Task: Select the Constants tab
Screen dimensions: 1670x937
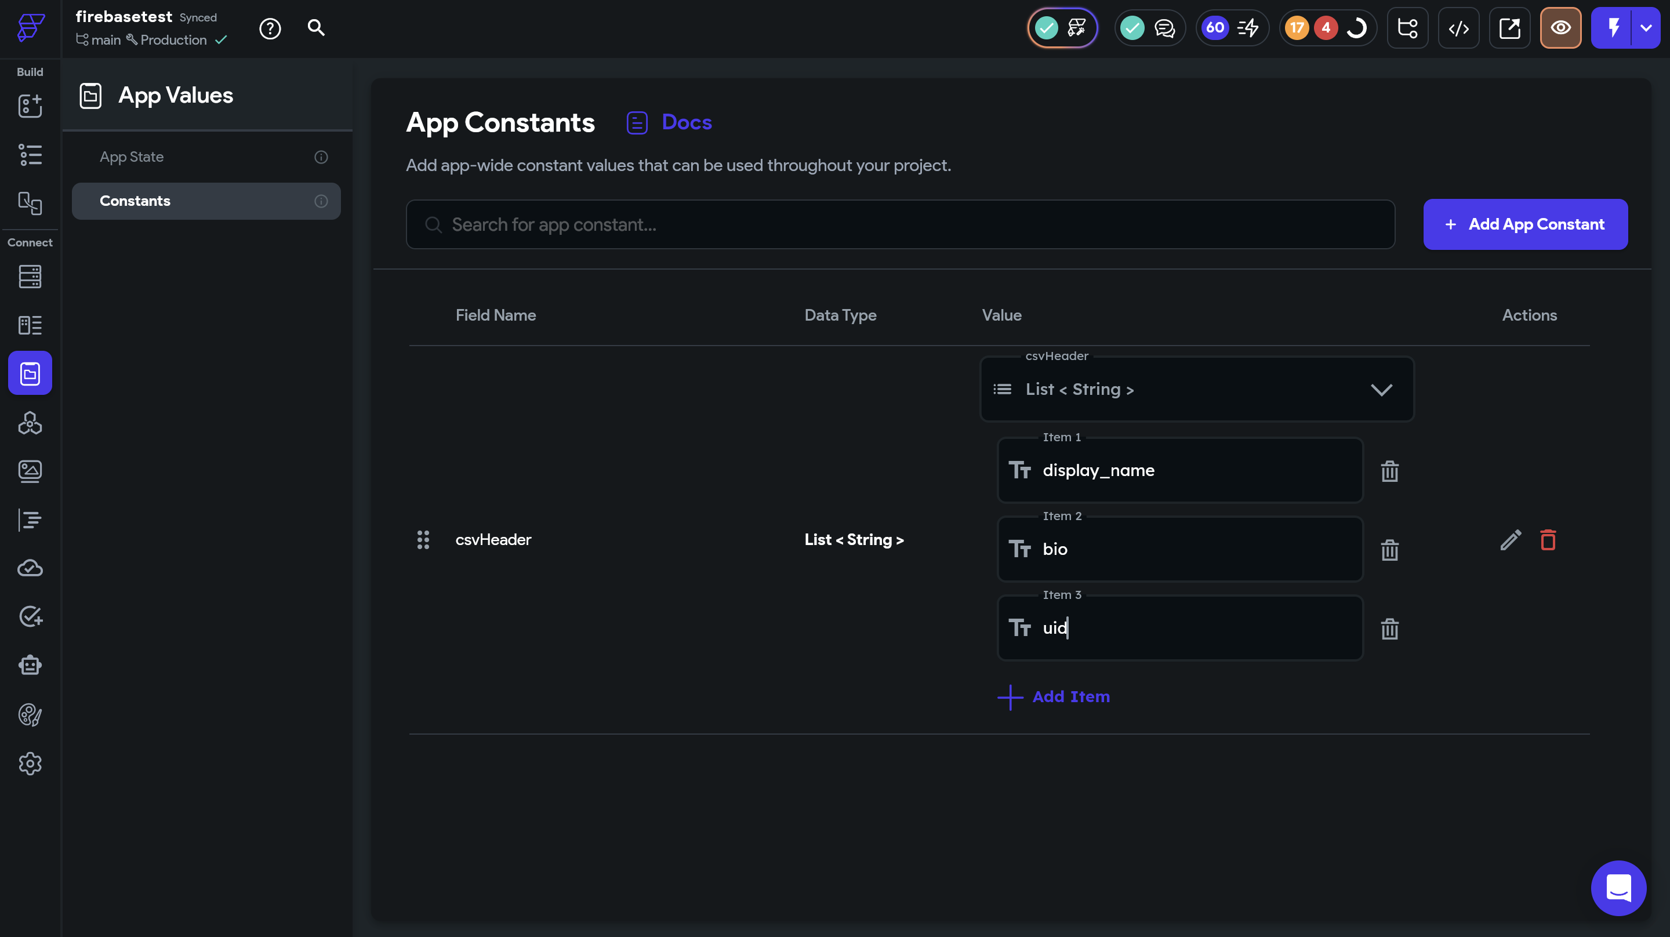Action: click(x=135, y=201)
